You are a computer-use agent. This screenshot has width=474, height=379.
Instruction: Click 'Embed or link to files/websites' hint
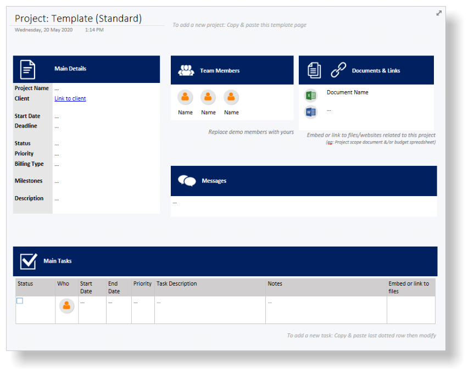(371, 135)
